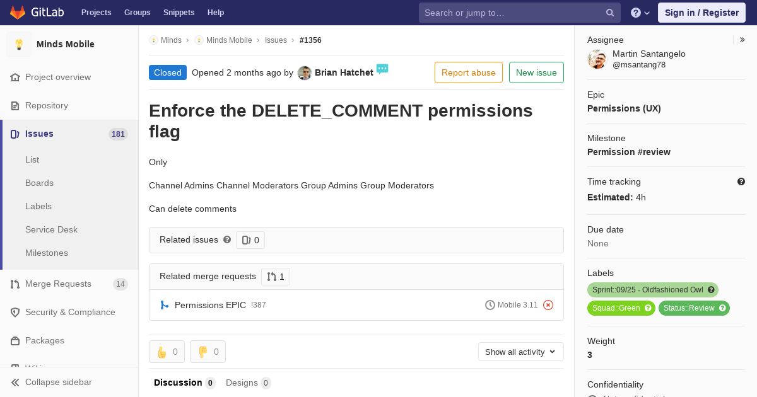Click the Sprint label help icon
This screenshot has height=397, width=757.
pos(711,290)
